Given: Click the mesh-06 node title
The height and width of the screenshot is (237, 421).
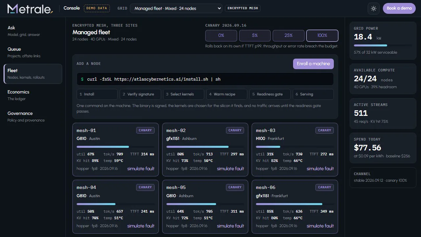Looking at the screenshot, I should click(x=266, y=187).
